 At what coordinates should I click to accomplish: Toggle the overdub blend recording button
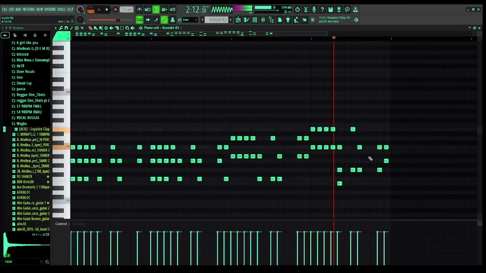[x=164, y=9]
